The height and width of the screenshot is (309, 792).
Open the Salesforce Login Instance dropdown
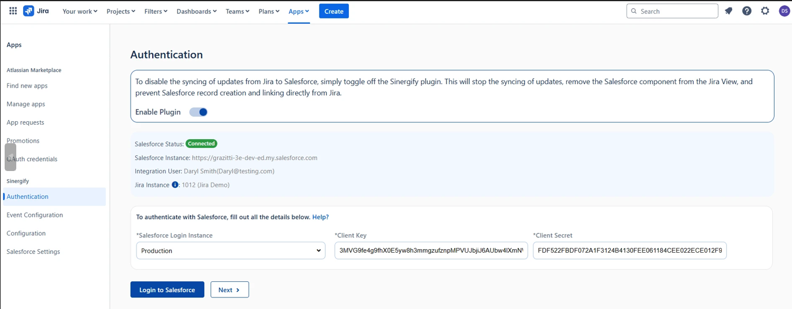coord(231,250)
